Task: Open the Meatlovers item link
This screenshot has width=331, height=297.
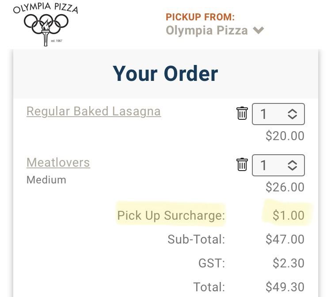Action: click(x=58, y=162)
